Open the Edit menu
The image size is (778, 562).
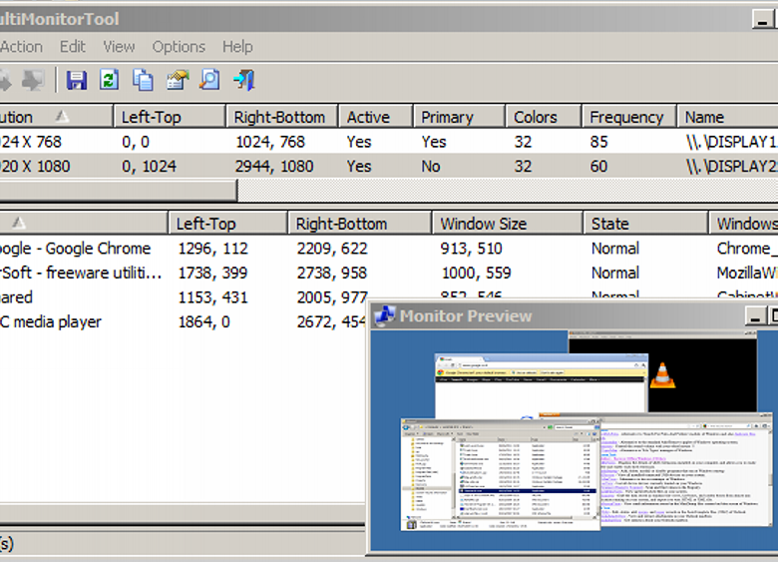pyautogui.click(x=73, y=47)
